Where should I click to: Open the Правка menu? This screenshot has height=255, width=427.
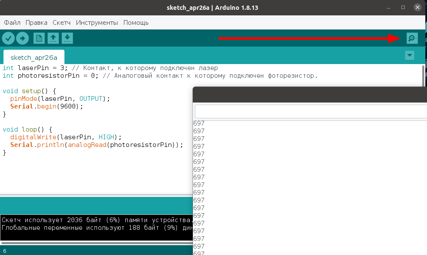pyautogui.click(x=36, y=22)
